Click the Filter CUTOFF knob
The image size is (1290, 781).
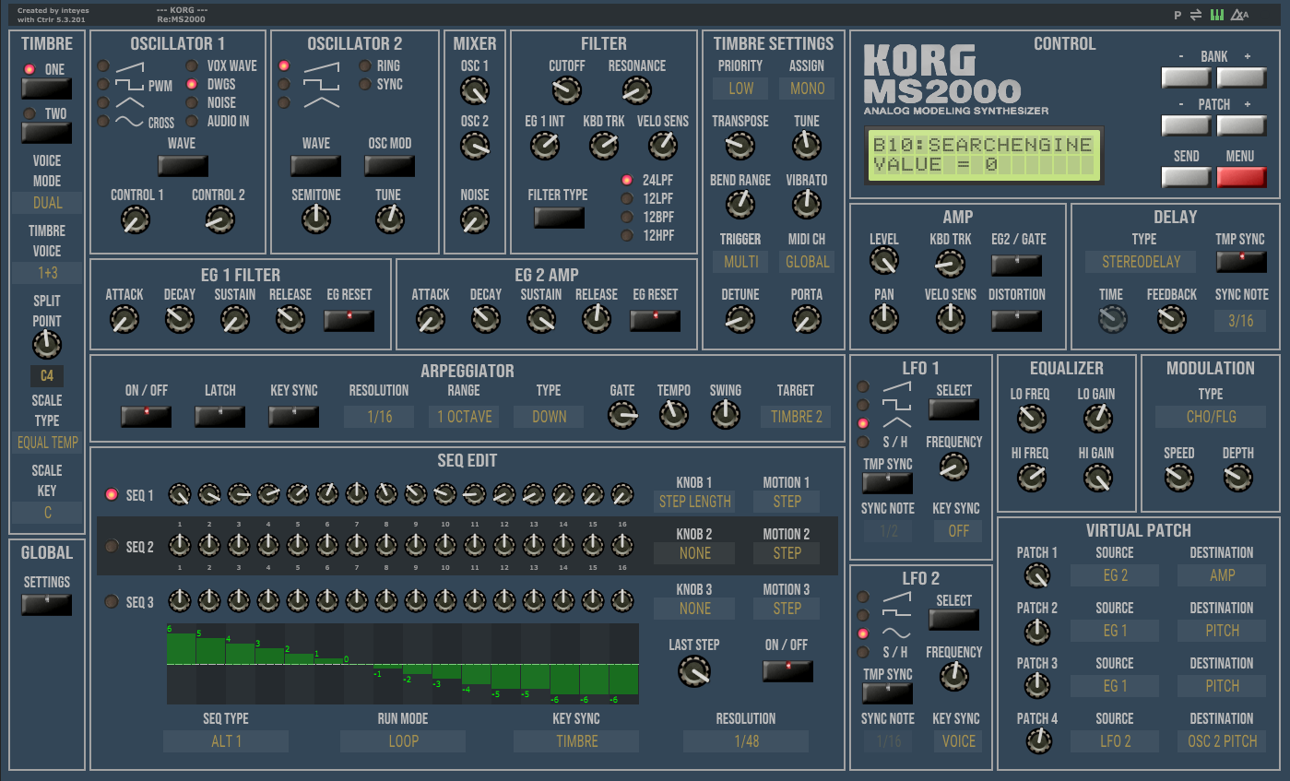click(x=566, y=90)
